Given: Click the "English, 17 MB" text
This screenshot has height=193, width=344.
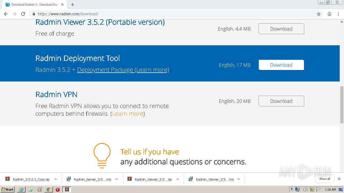Looking at the screenshot, I should point(235,65).
